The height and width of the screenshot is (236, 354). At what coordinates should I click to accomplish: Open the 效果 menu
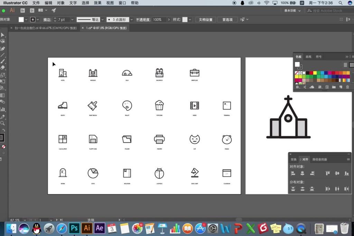coord(97,3)
